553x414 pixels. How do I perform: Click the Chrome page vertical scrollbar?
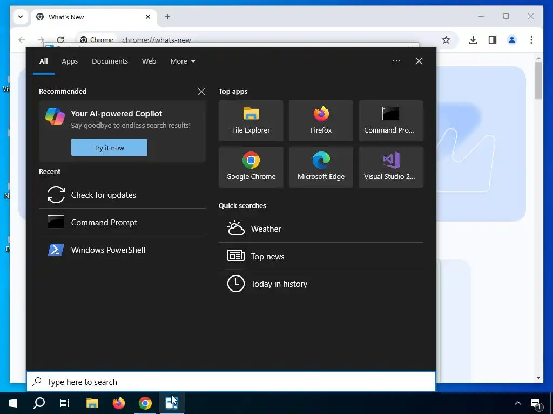tap(538, 80)
